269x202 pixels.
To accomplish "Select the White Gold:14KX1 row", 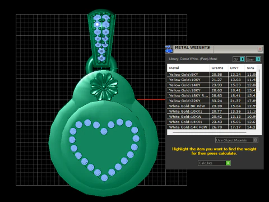I will [x=212, y=122].
